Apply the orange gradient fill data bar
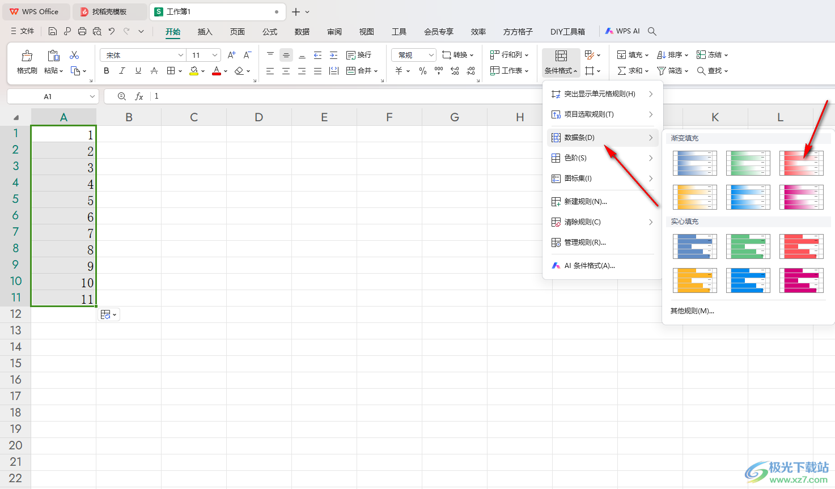This screenshot has width=835, height=489. pyautogui.click(x=695, y=197)
